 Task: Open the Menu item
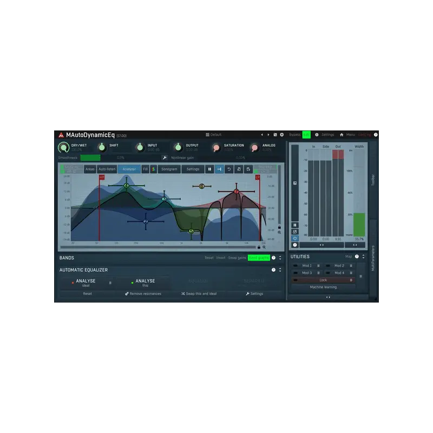(x=350, y=135)
